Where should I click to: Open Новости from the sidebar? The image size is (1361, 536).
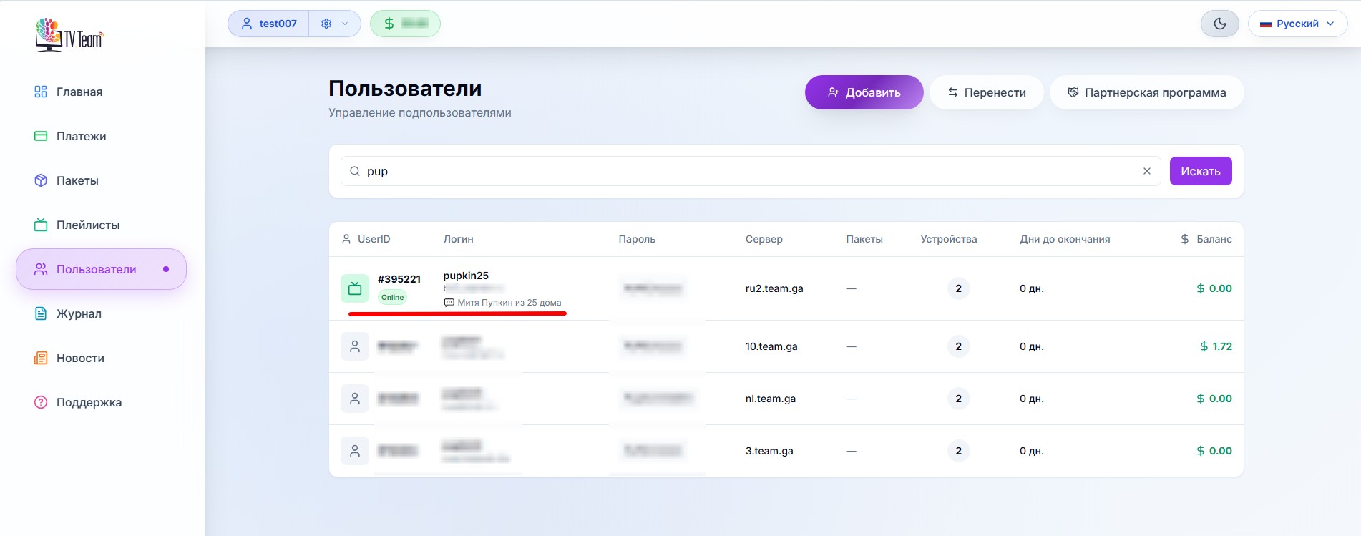pos(80,358)
